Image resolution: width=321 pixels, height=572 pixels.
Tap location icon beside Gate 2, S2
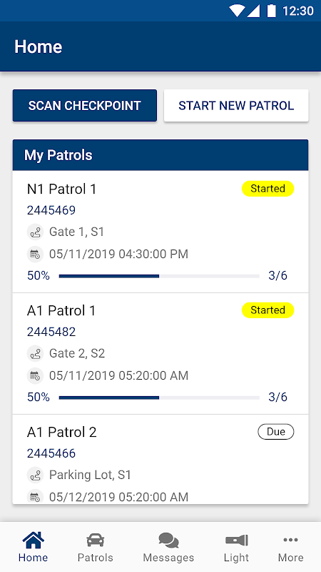35,353
